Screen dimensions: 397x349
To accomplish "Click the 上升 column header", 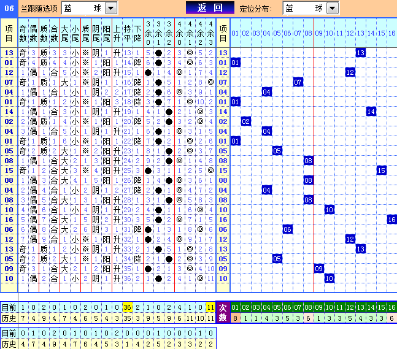I will coord(117,33).
